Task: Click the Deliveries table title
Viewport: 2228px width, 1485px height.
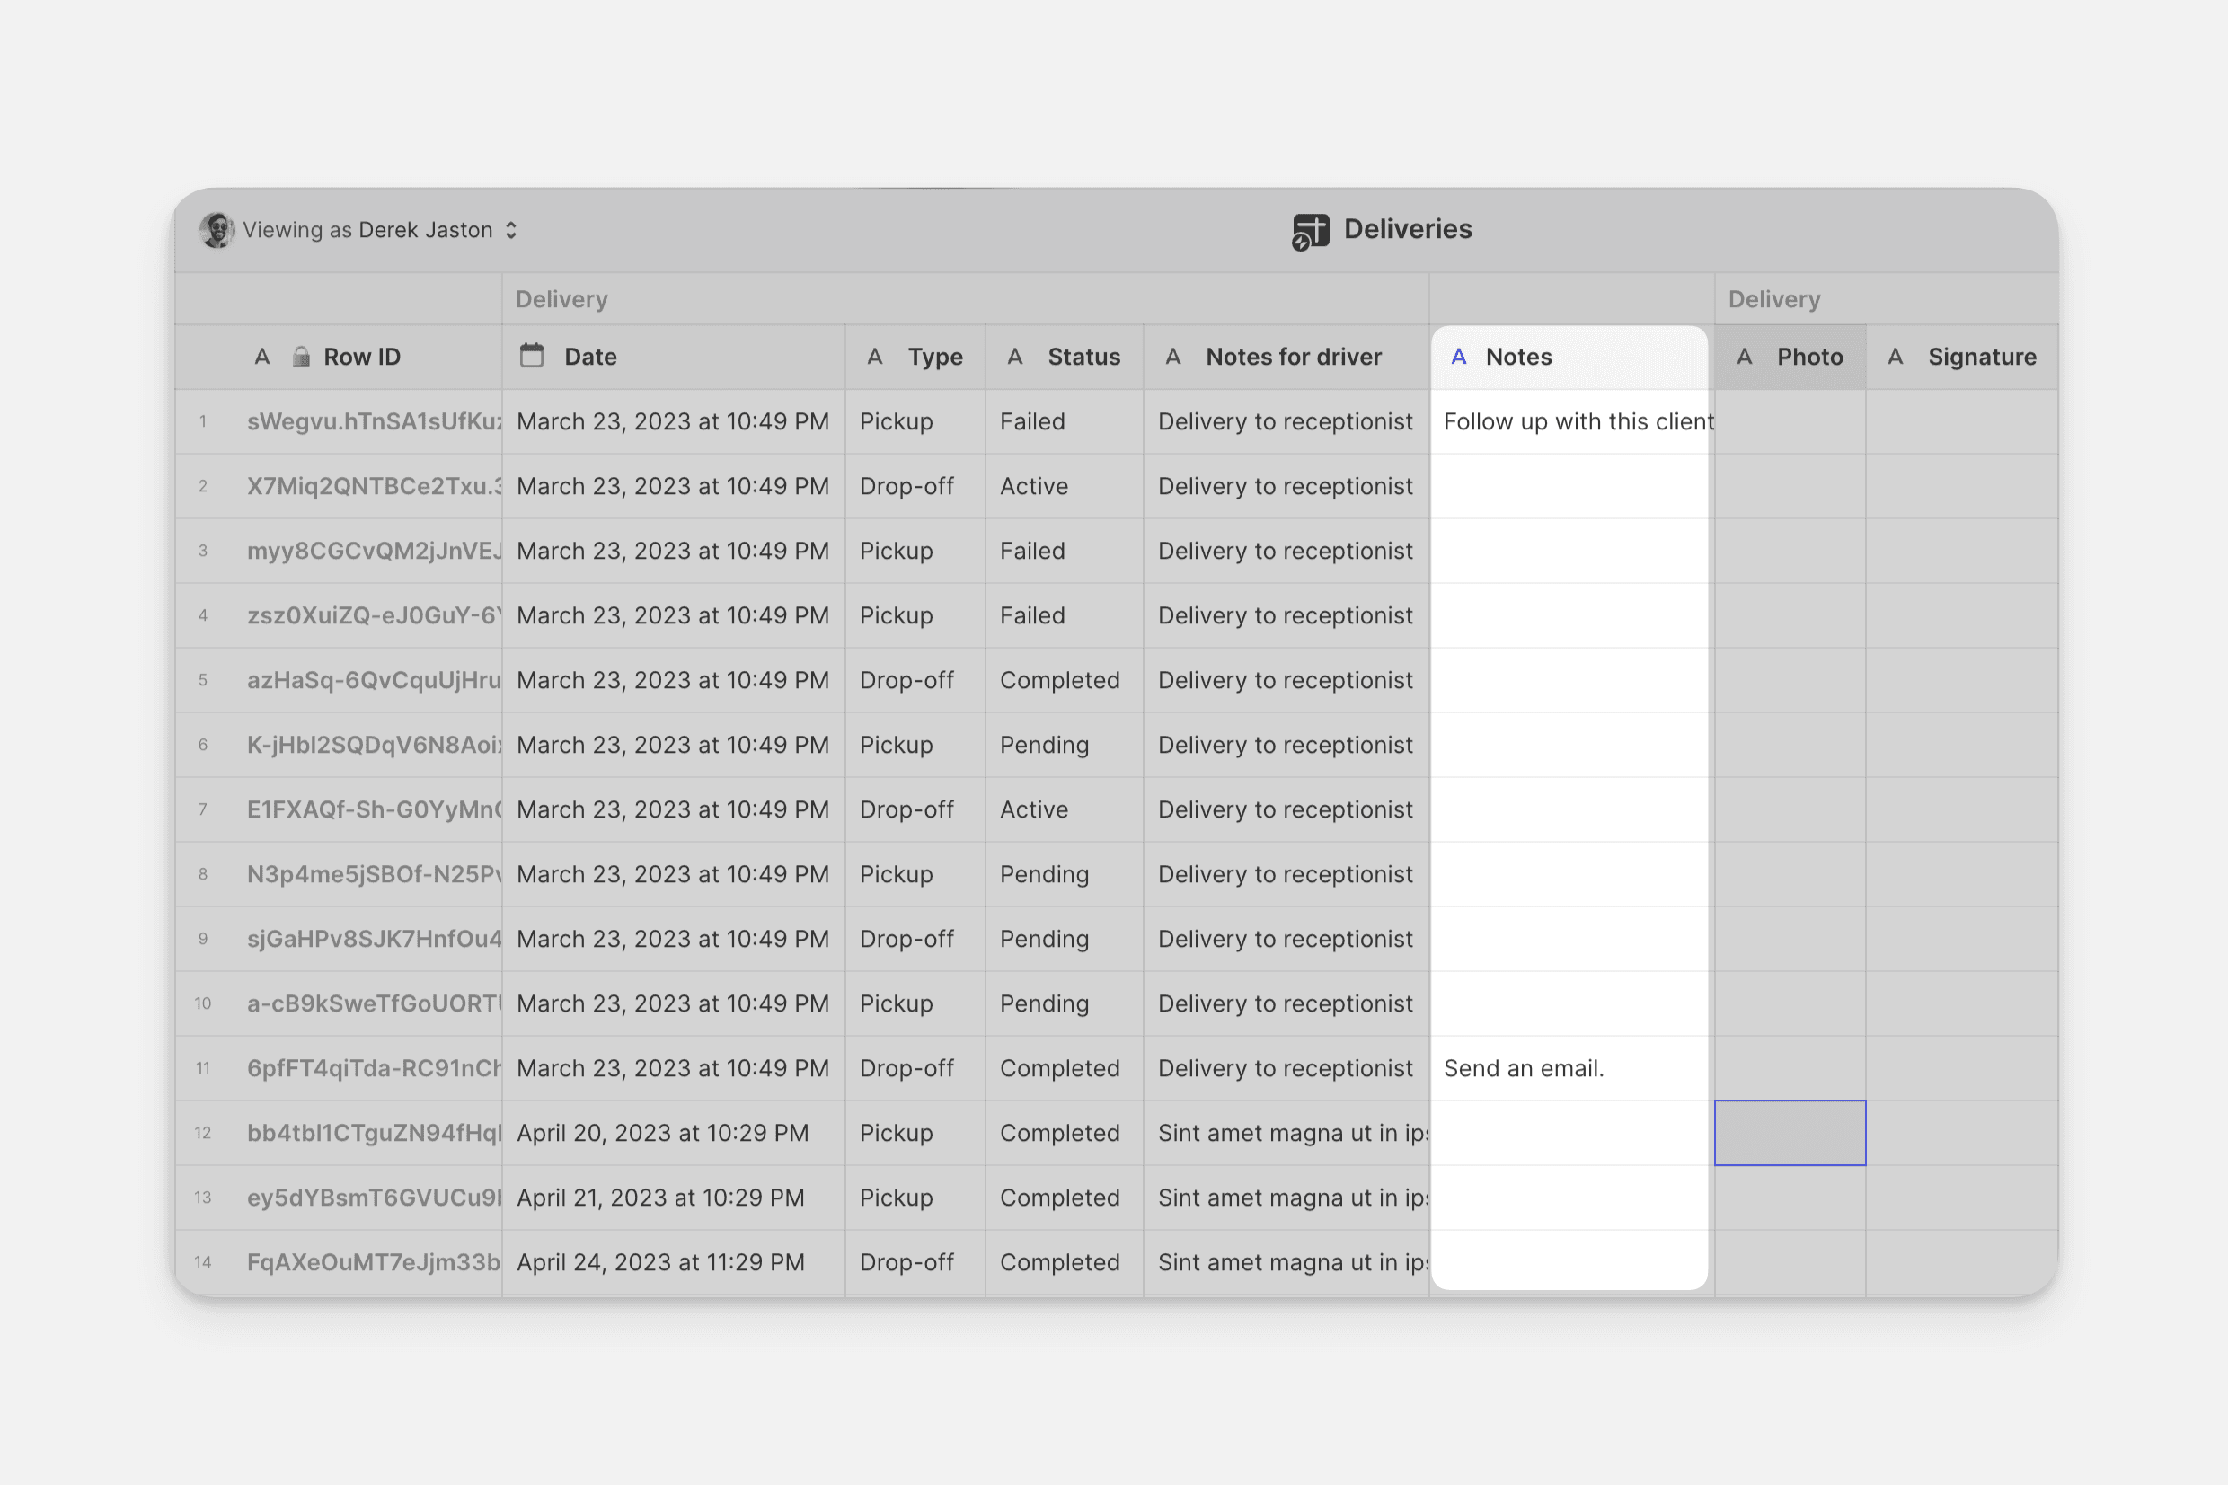Action: 1407,229
